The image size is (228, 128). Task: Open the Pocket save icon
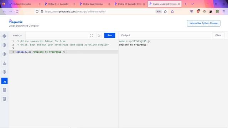pyautogui.click(x=192, y=11)
